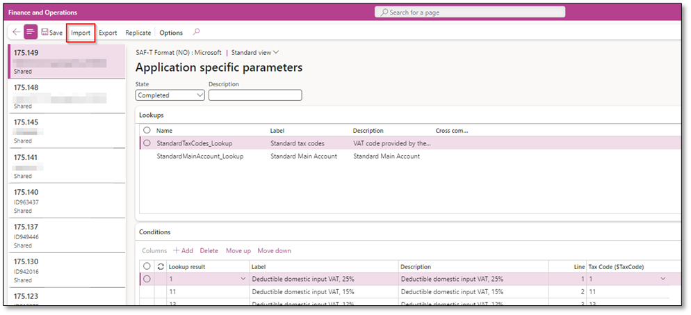Open Lookup result dropdown in first row
Viewport: 691px width, 315px height.
click(243, 279)
